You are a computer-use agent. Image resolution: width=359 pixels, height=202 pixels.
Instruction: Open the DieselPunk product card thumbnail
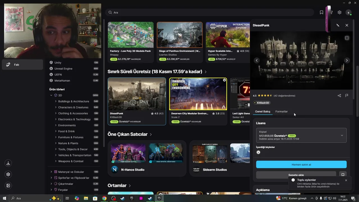137,94
